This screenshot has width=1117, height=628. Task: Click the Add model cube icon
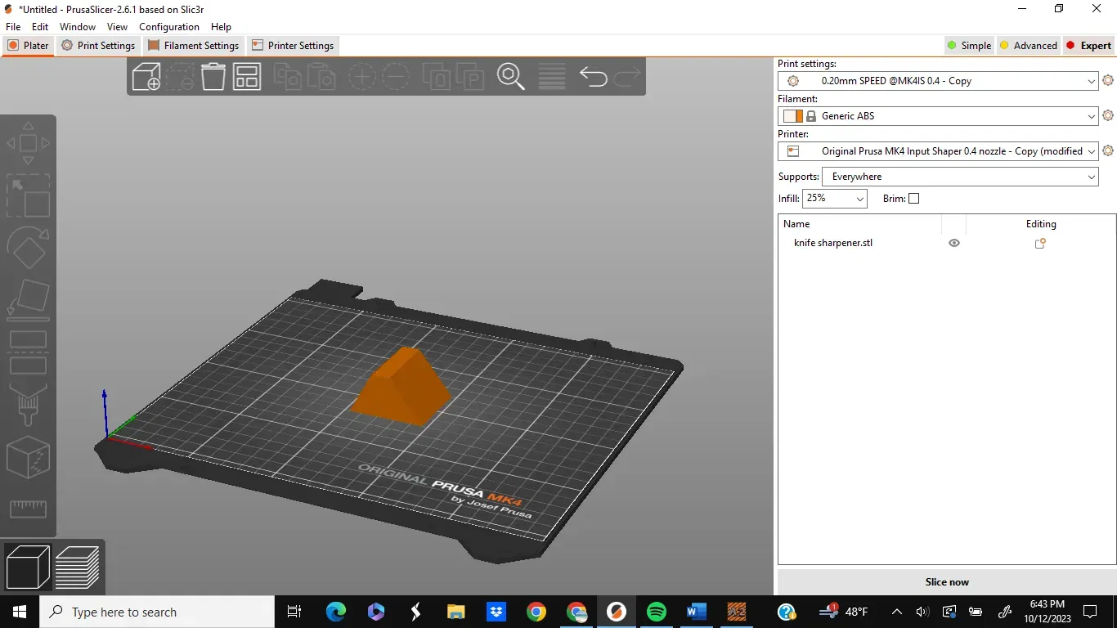[x=146, y=77]
